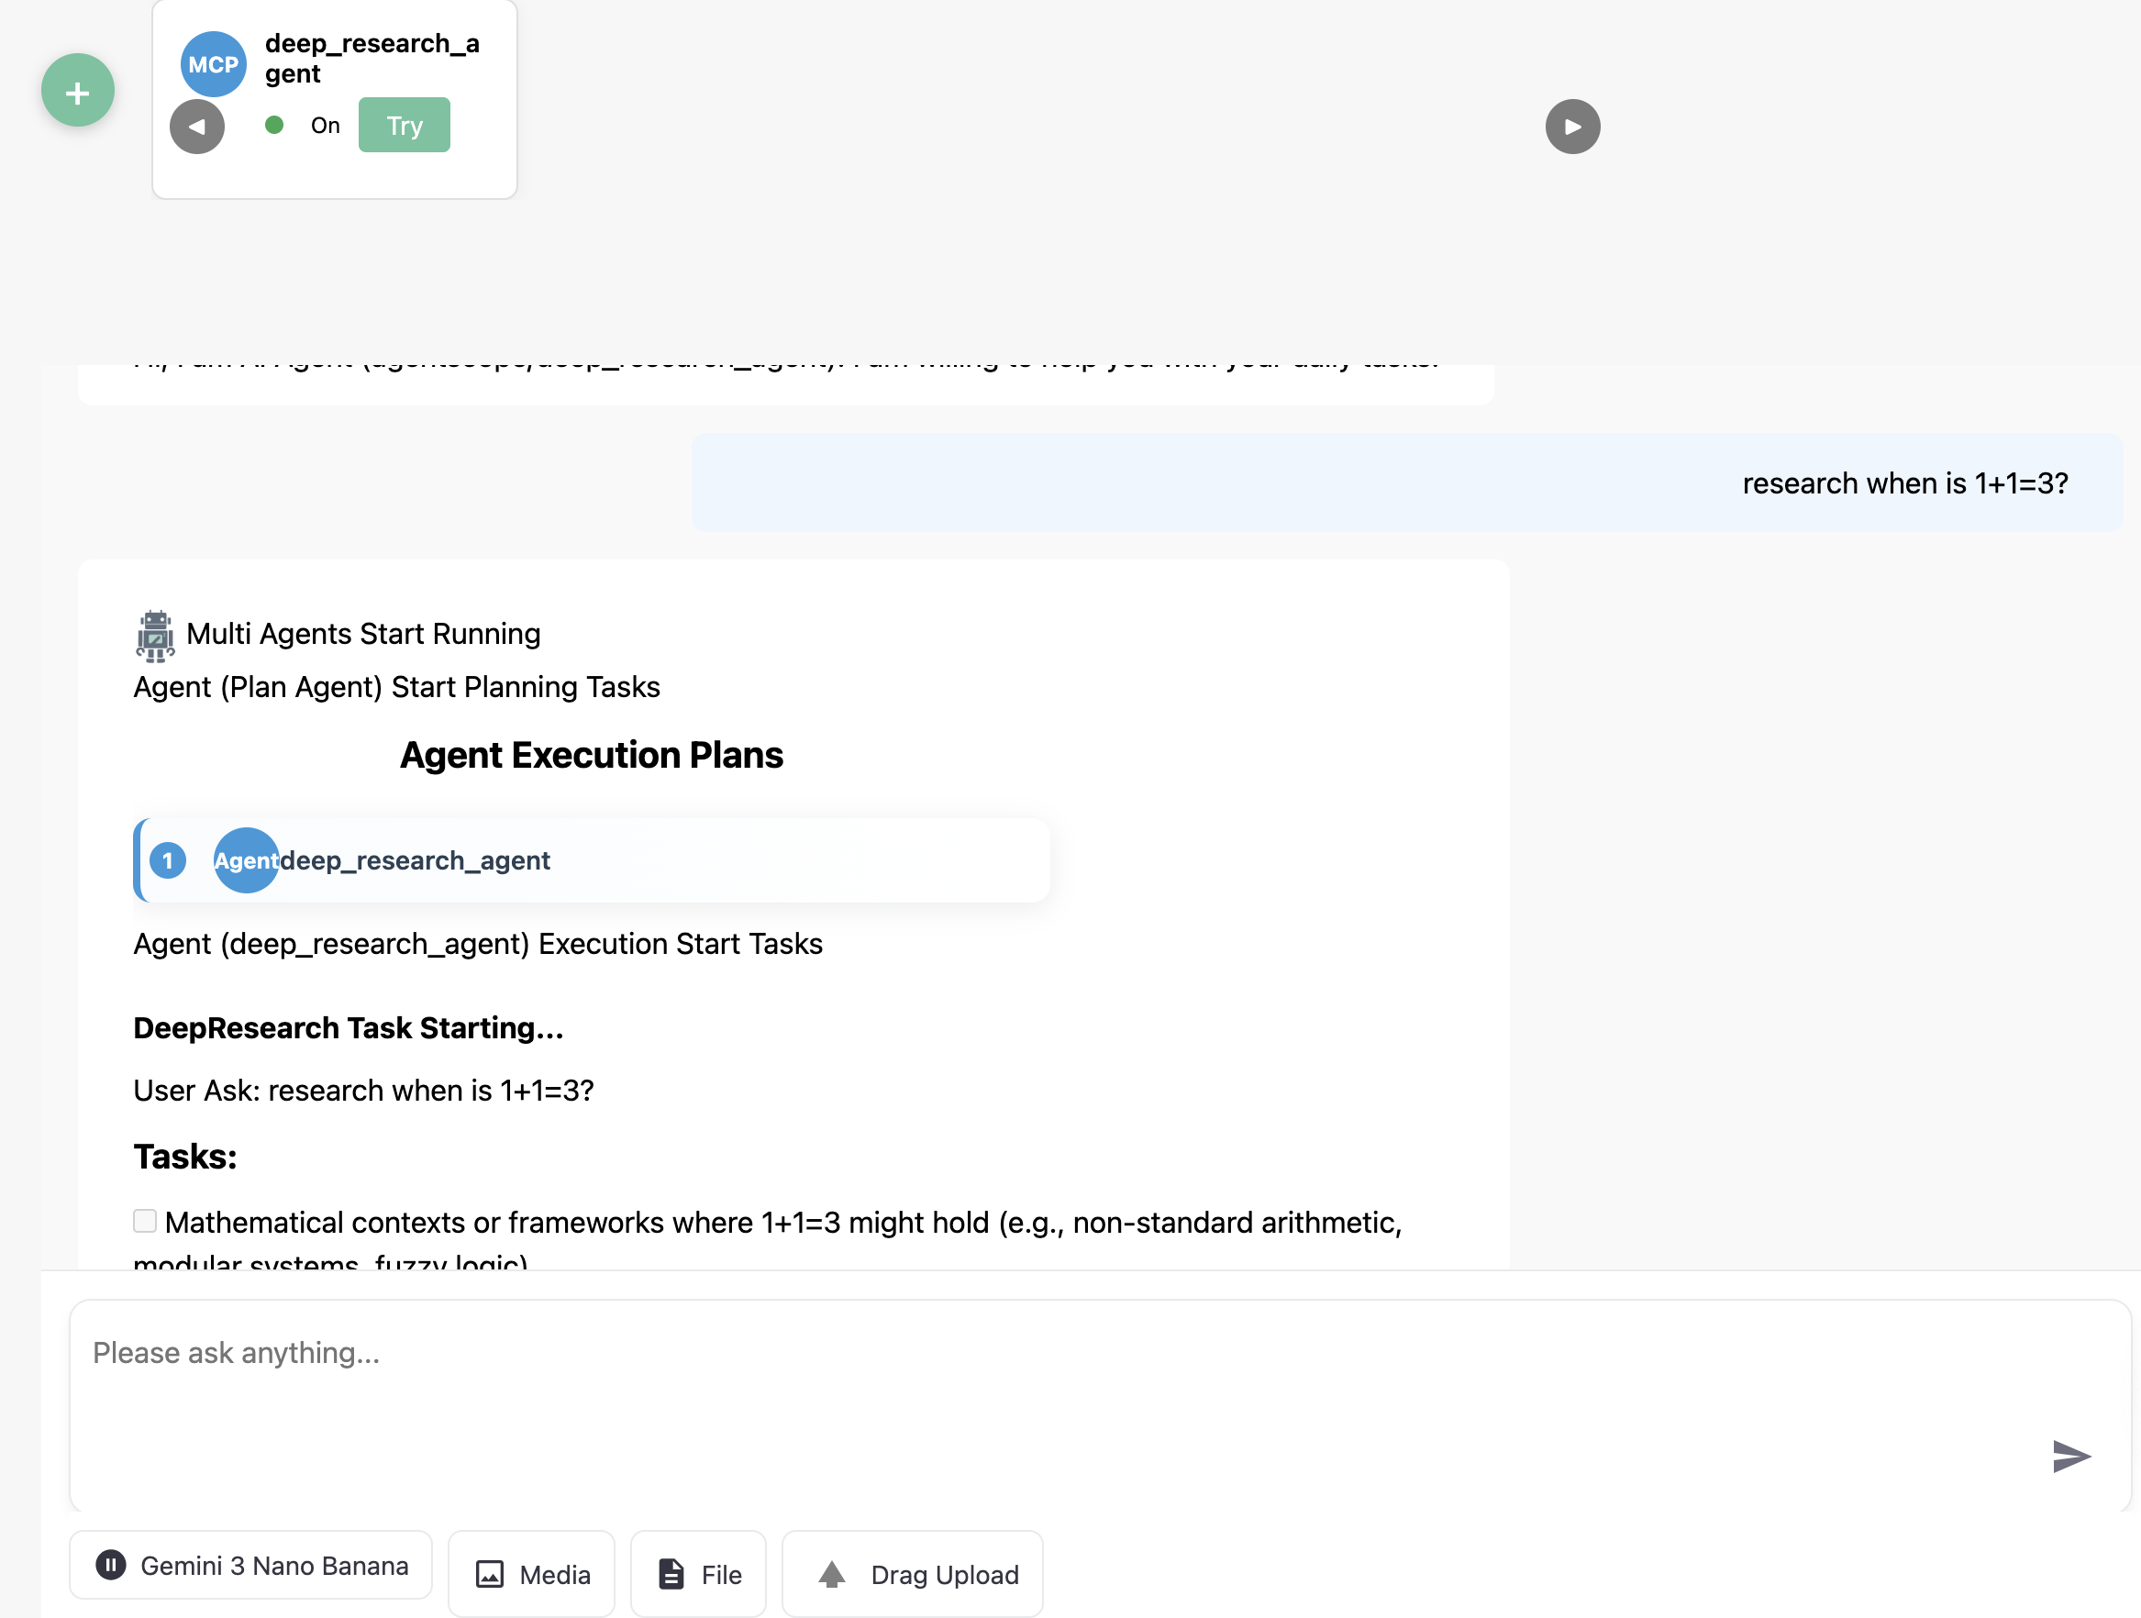
Task: Toggle the green On status indicator
Action: tap(275, 125)
